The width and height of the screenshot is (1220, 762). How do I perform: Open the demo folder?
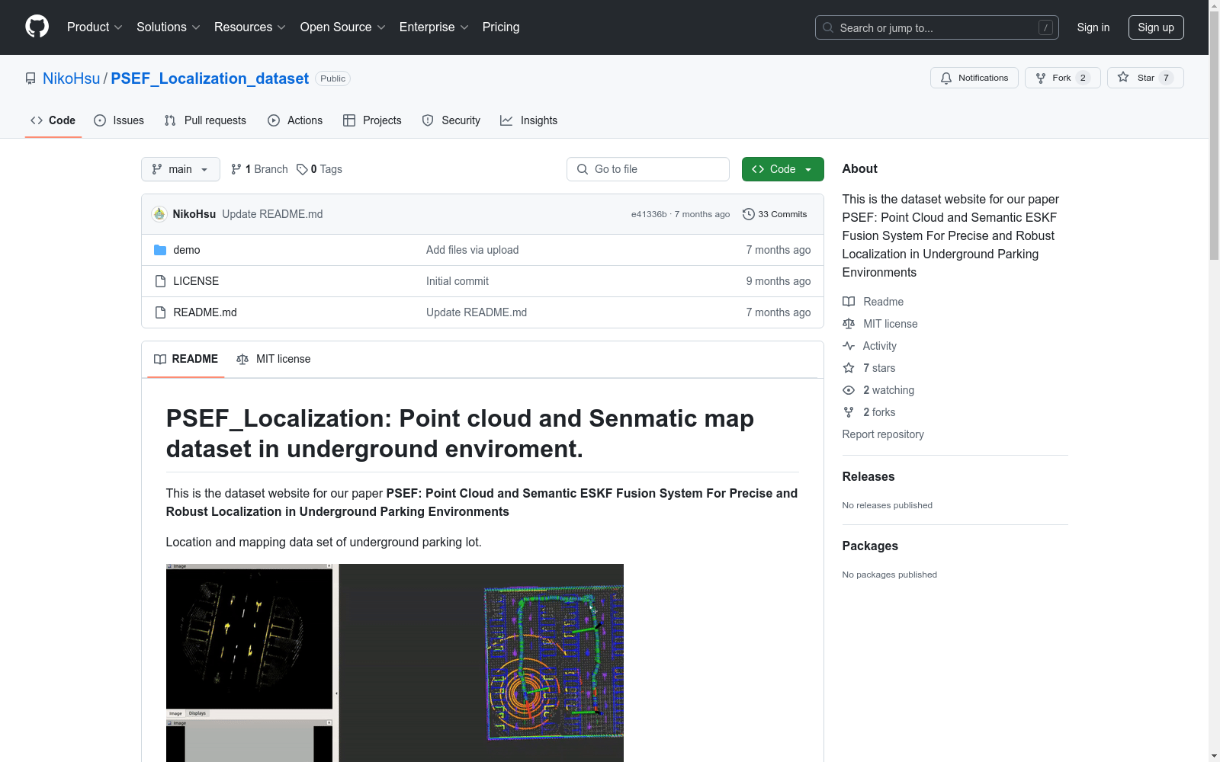pyautogui.click(x=187, y=250)
